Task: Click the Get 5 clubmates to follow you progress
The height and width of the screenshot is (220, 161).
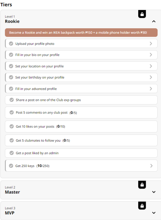Action: click(66, 140)
